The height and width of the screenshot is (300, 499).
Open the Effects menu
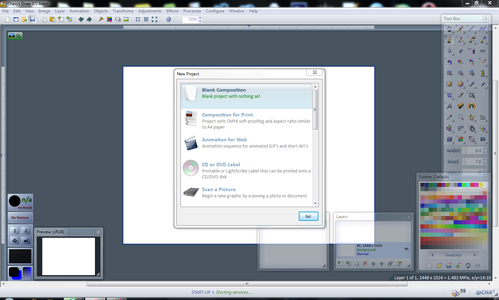pos(172,11)
